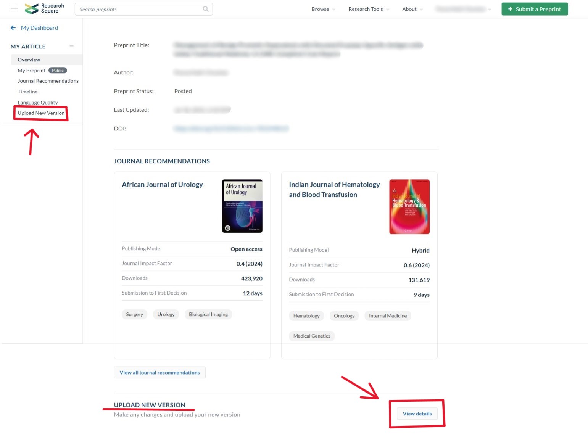Click the JOURNAL RECOMMENDATIONS heading

pyautogui.click(x=162, y=161)
